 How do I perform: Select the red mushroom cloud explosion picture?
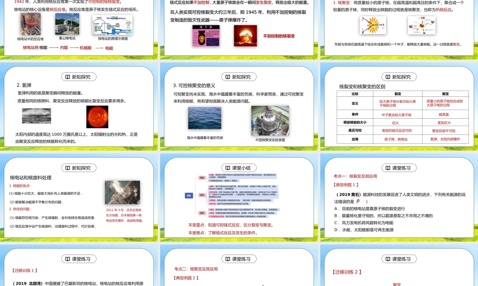[245, 36]
